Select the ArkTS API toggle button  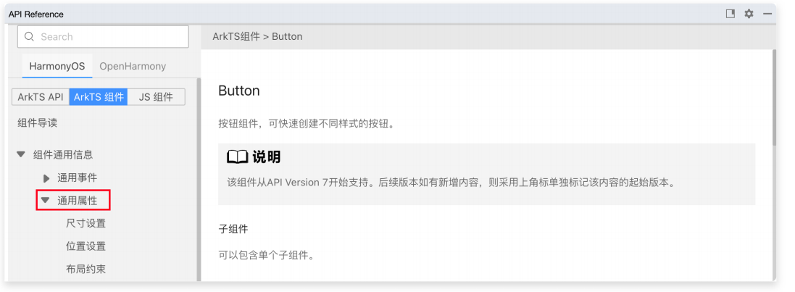pyautogui.click(x=41, y=97)
